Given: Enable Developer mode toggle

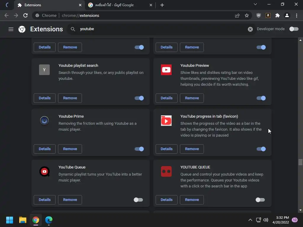Looking at the screenshot, I should click(294, 29).
